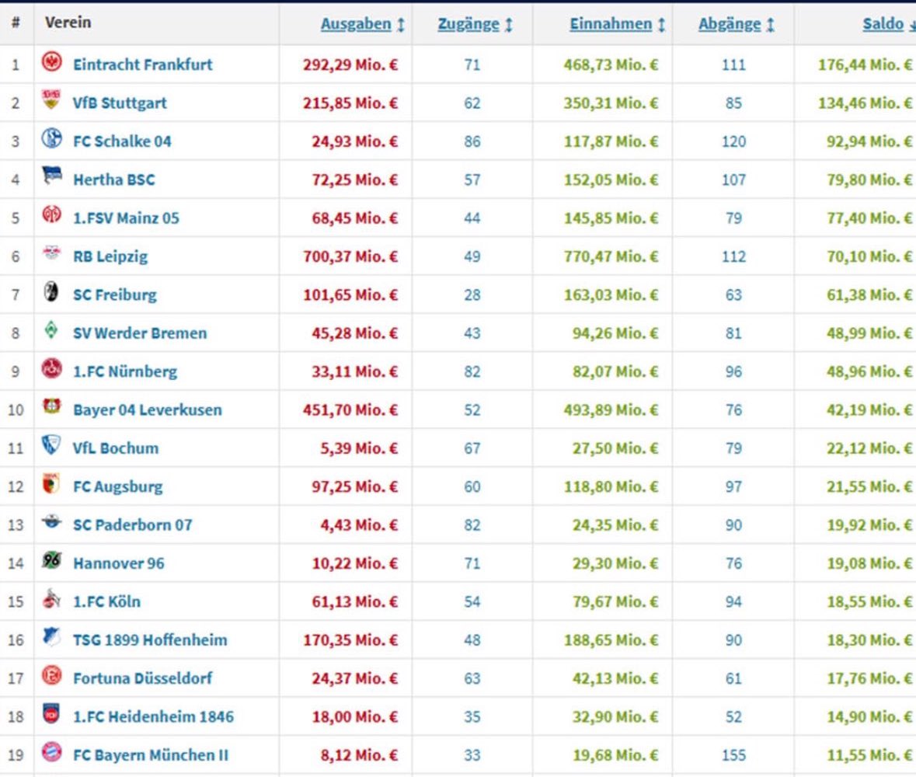Sort table by Abgänge column header
The width and height of the screenshot is (916, 777).
(730, 24)
